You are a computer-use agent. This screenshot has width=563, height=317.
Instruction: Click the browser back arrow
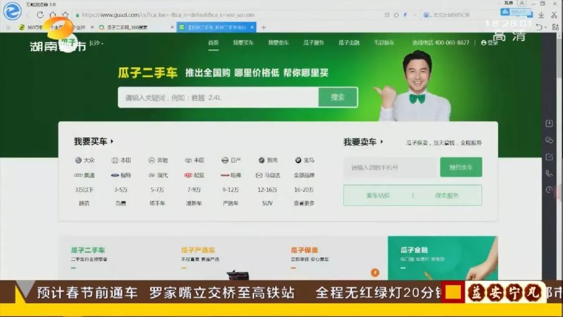[28, 15]
